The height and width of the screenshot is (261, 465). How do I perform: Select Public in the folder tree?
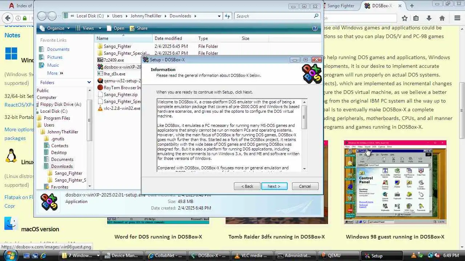click(43, 91)
